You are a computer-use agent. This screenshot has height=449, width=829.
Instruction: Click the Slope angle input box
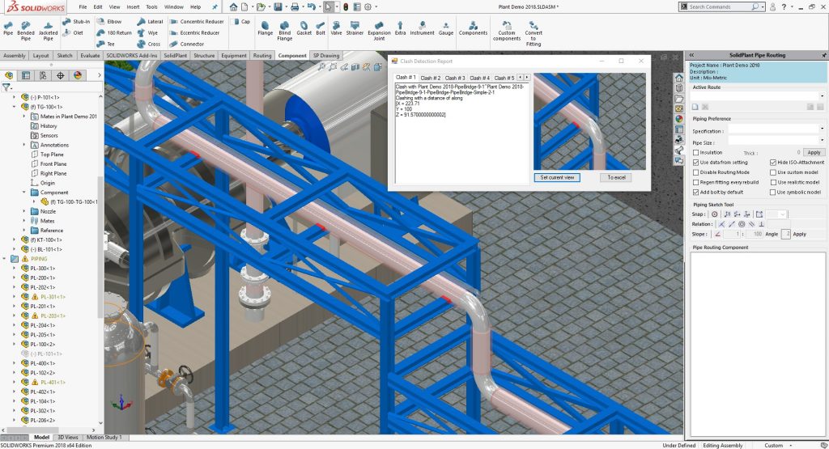click(785, 234)
